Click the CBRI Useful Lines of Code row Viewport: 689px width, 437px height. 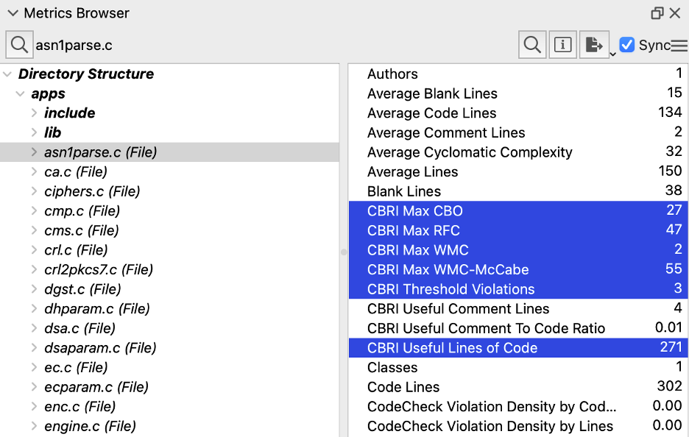518,347
